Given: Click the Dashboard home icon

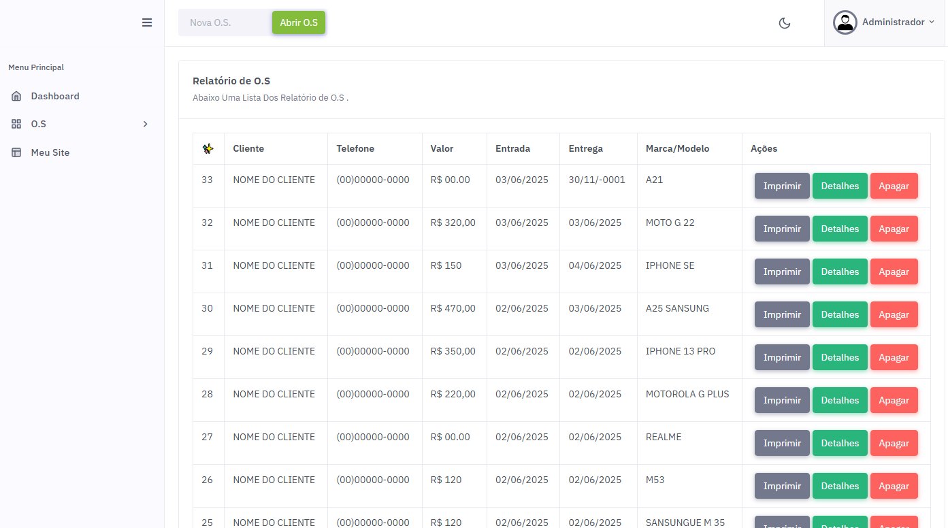Looking at the screenshot, I should pos(17,97).
